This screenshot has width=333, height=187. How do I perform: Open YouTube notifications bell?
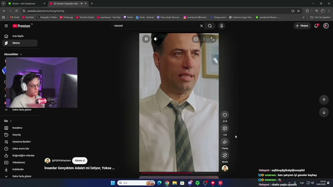pos(316,26)
